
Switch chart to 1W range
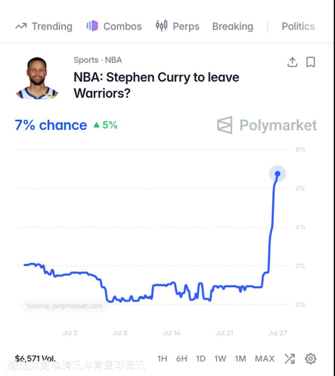click(220, 359)
